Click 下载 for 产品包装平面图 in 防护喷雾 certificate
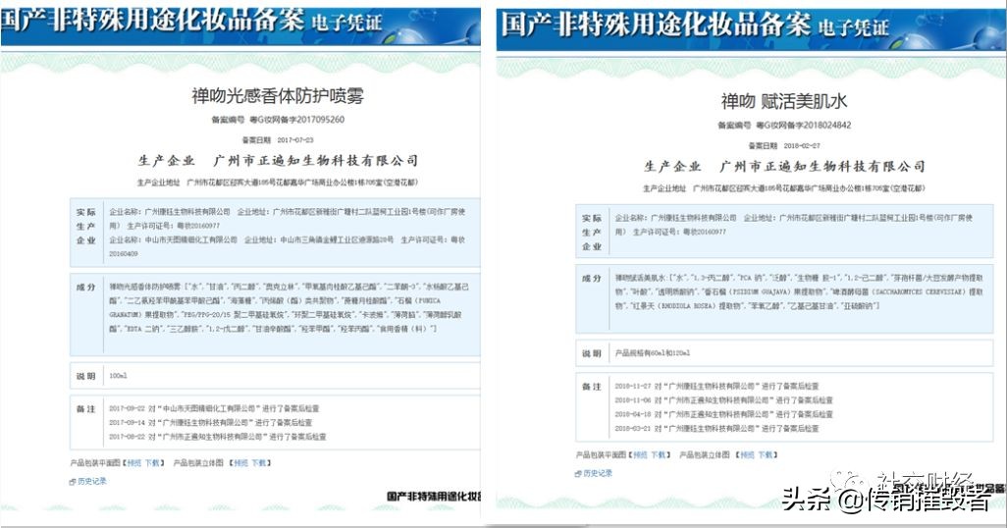The image size is (1007, 528). tap(151, 463)
